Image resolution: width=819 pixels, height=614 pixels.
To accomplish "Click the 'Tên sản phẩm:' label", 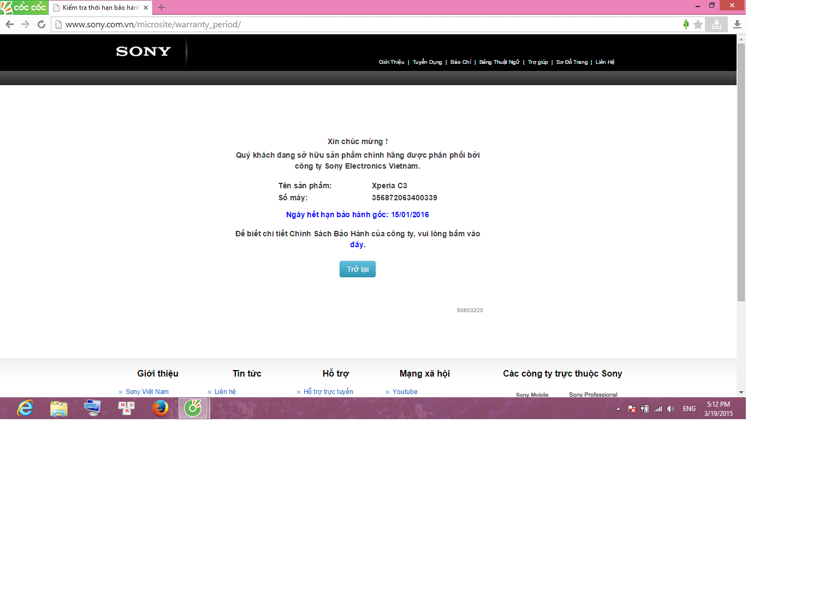I will pyautogui.click(x=305, y=186).
